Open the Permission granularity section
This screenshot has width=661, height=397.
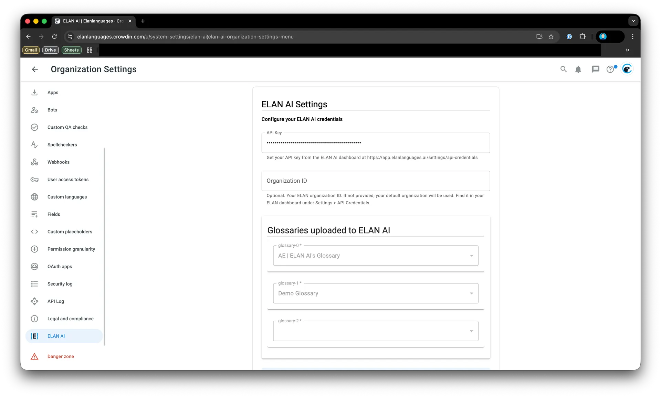coord(71,249)
